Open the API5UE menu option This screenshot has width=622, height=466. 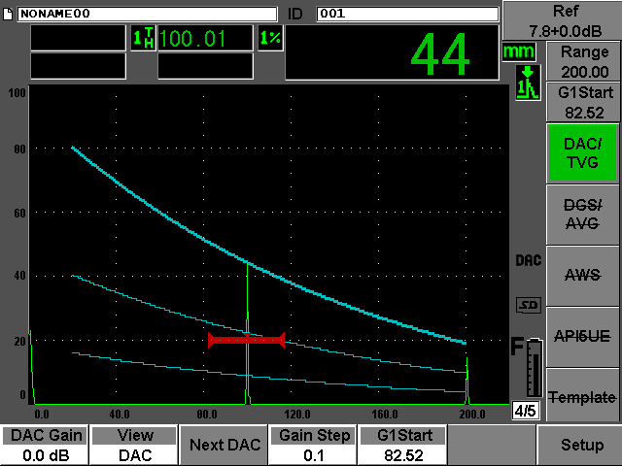point(581,336)
